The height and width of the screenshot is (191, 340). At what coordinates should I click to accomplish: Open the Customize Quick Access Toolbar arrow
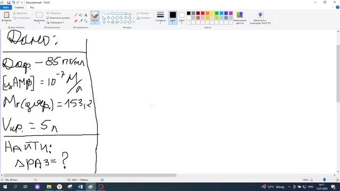tap(22, 3)
